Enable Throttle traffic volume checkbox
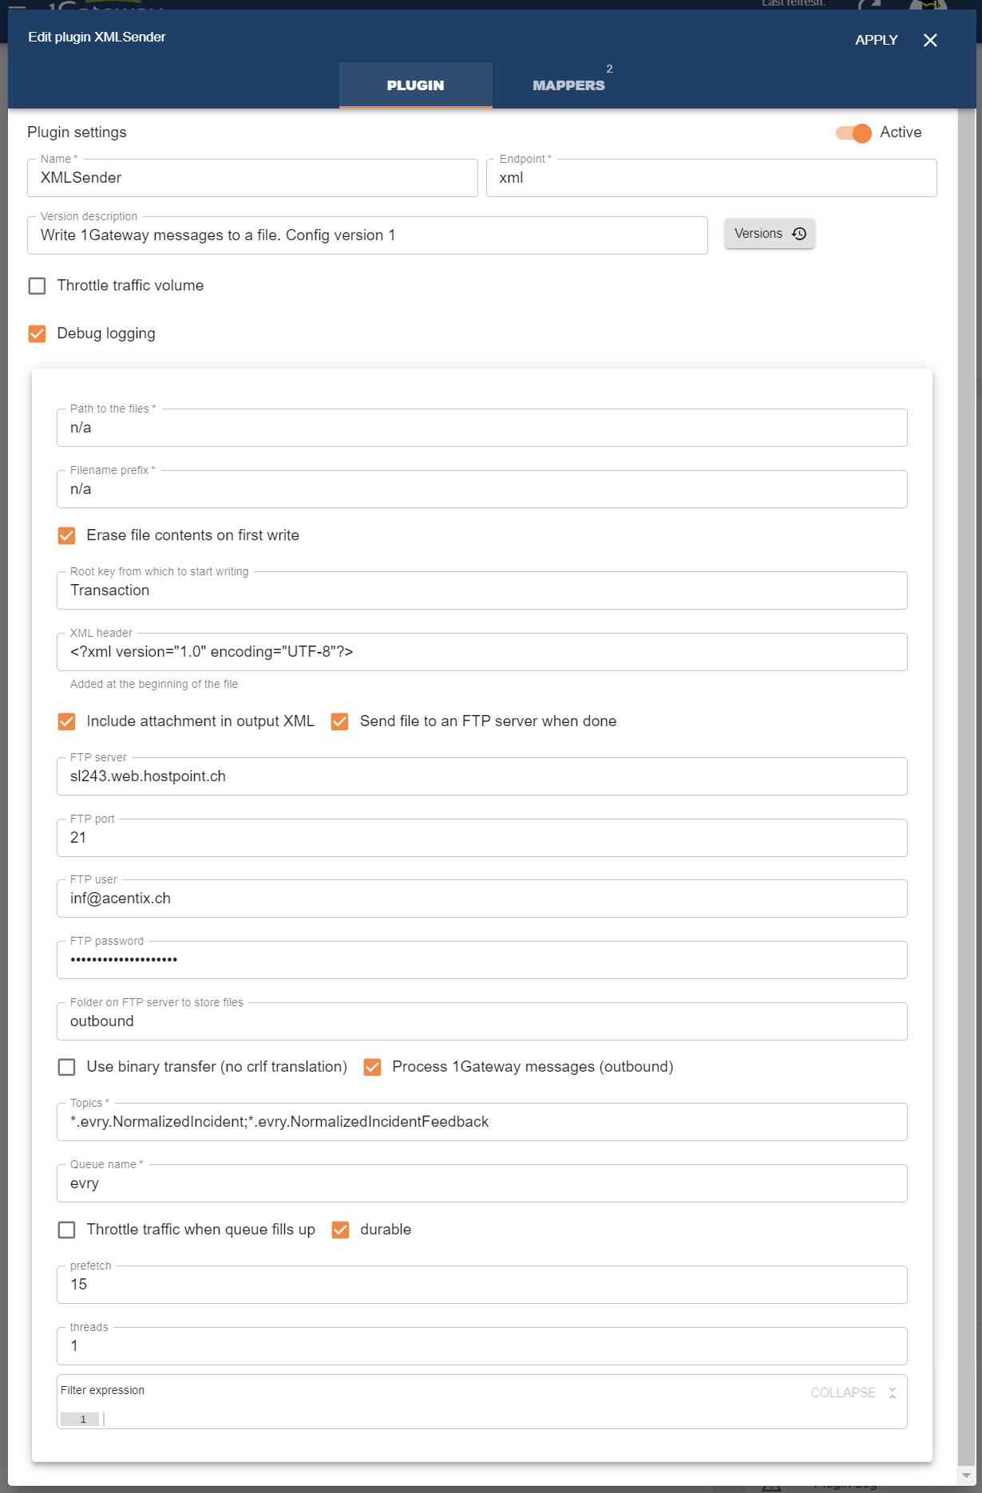982x1493 pixels. pos(38,286)
